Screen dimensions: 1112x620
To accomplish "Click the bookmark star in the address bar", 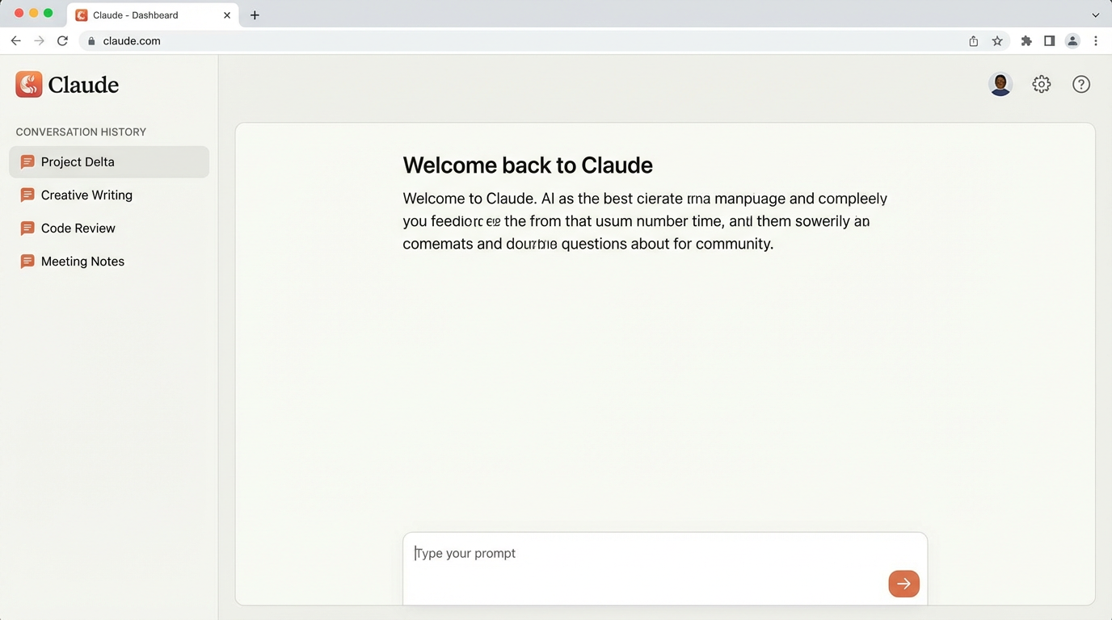I will coord(998,40).
